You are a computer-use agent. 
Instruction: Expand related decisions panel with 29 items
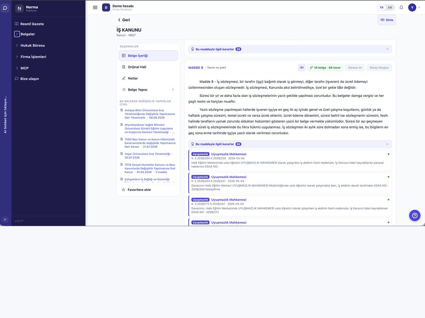pyautogui.click(x=290, y=49)
